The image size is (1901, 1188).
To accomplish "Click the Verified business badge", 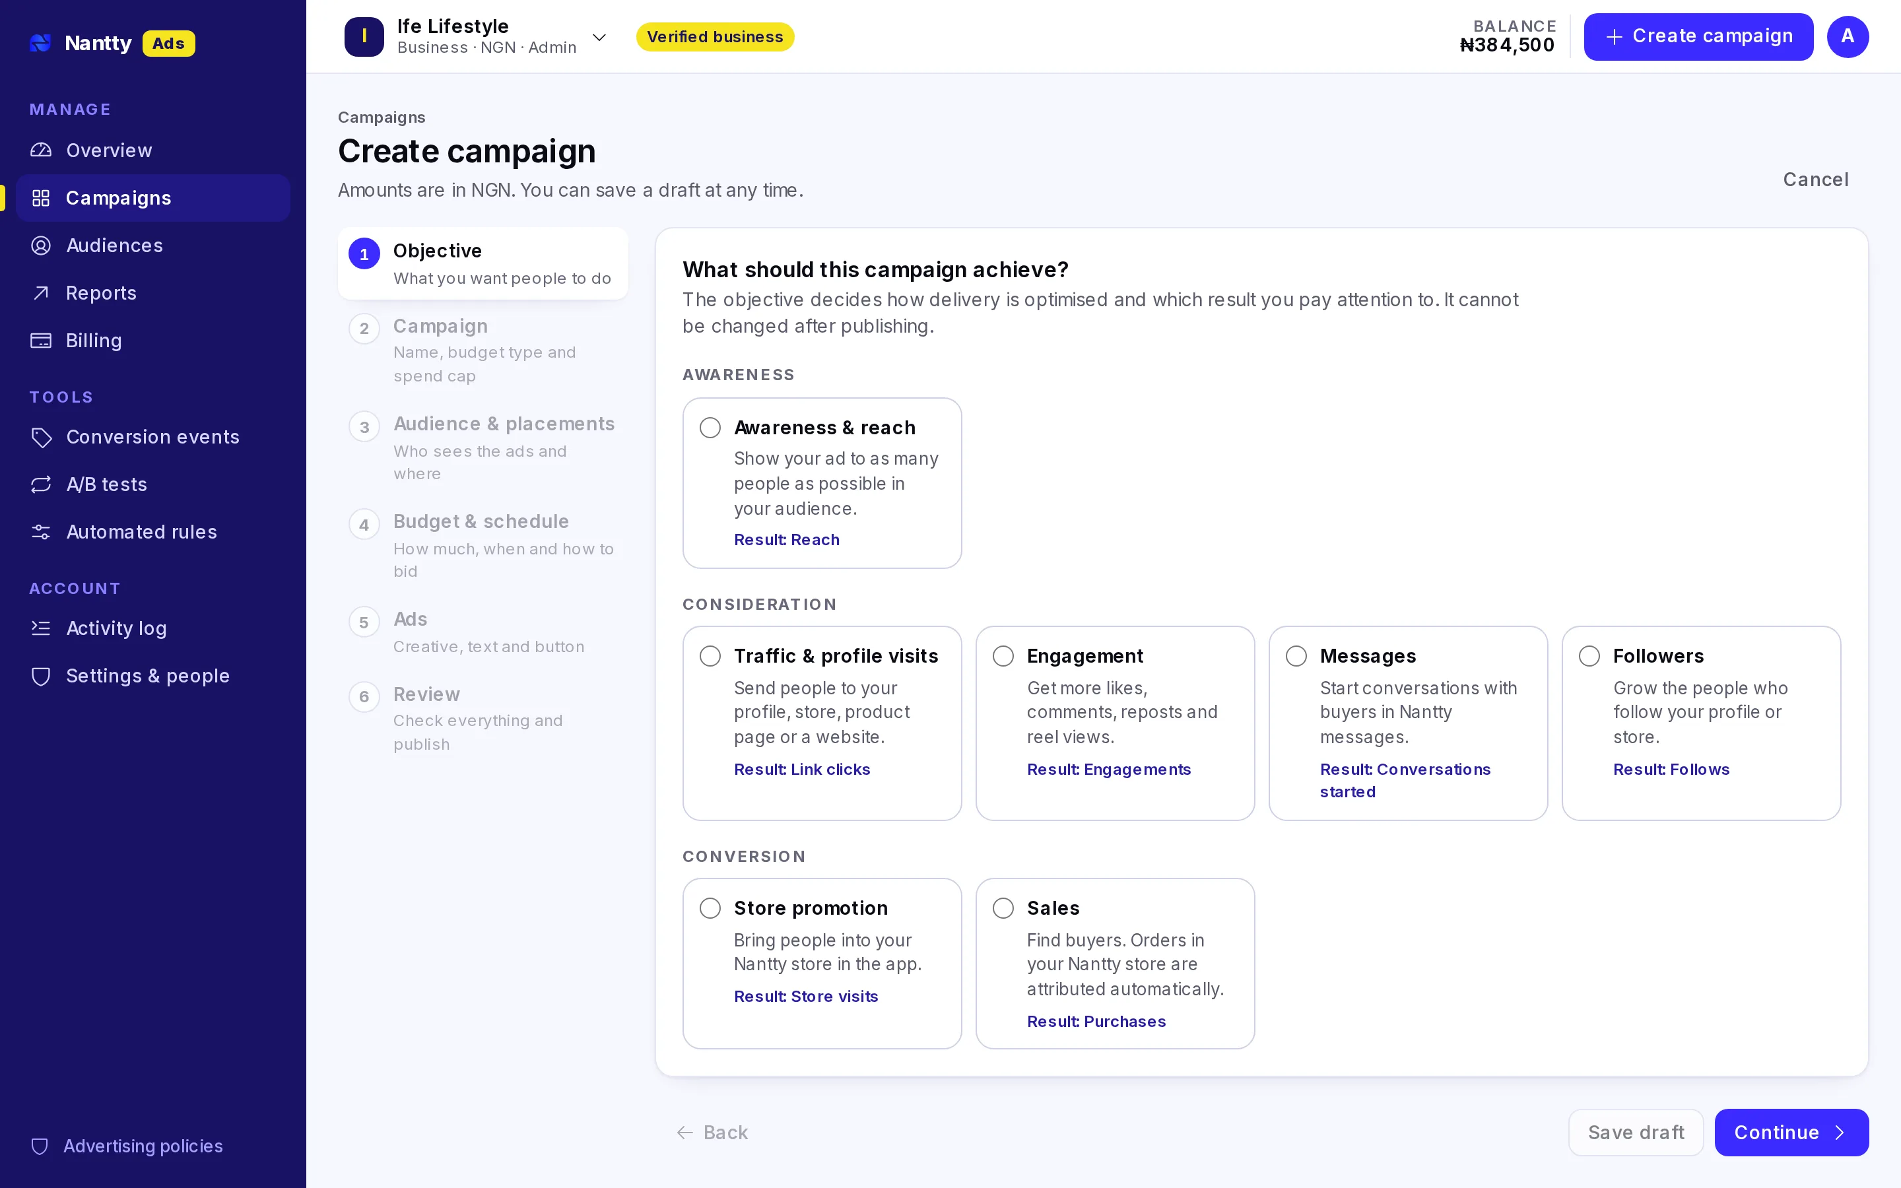I will [715, 37].
